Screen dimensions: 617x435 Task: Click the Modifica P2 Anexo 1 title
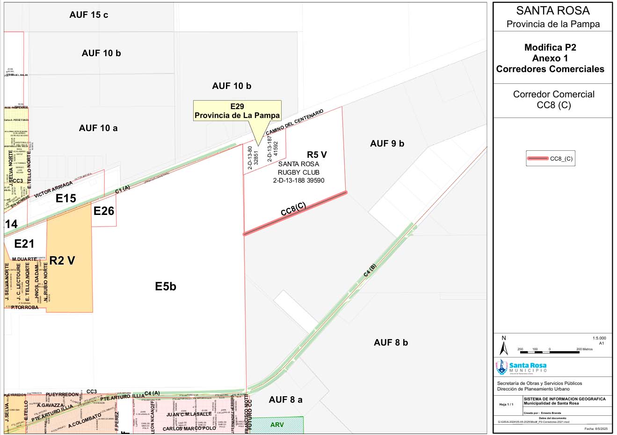[x=550, y=58]
